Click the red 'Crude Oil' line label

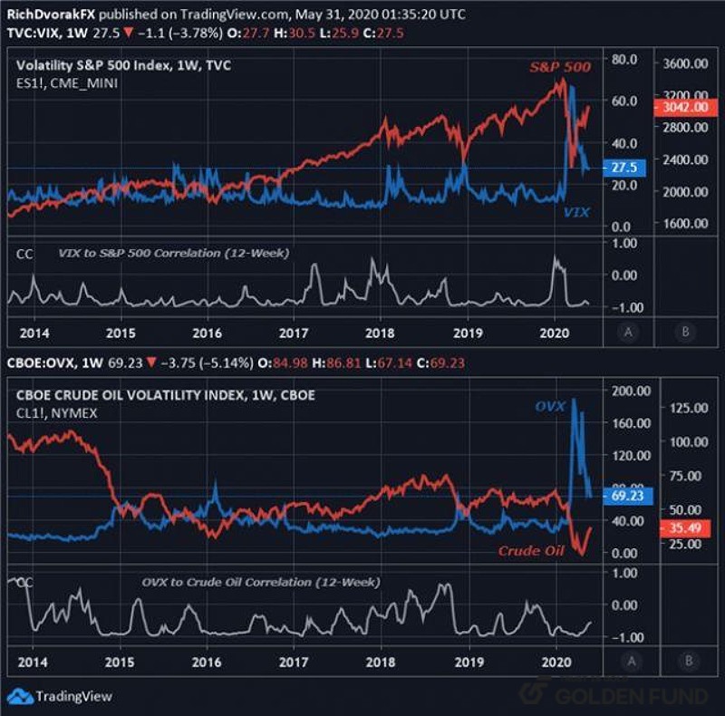530,551
